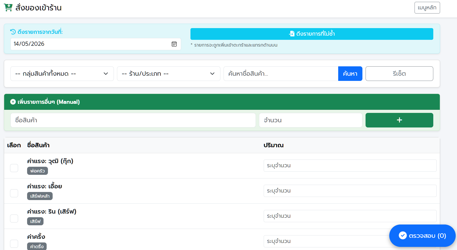Focus the จำนวน manual quantity field
This screenshot has height=250, width=457.
311,120
